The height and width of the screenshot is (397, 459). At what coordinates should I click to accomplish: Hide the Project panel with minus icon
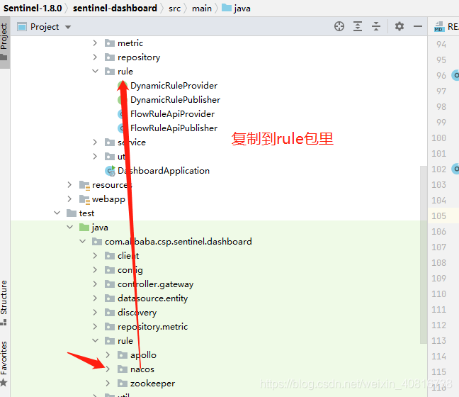[418, 26]
